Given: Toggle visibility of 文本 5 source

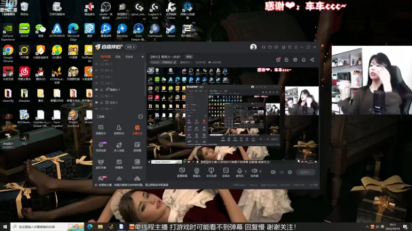Looking at the screenshot, I should click(96, 76).
